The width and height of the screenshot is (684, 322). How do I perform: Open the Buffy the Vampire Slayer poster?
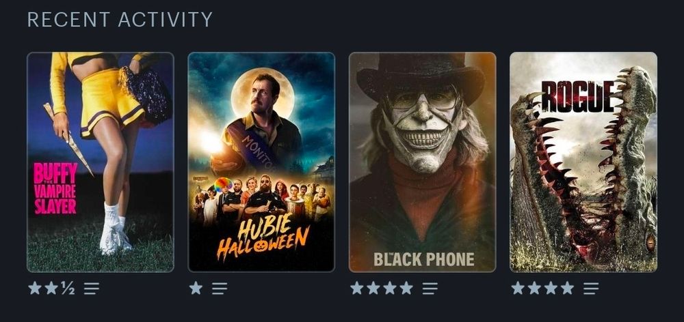pos(101,162)
